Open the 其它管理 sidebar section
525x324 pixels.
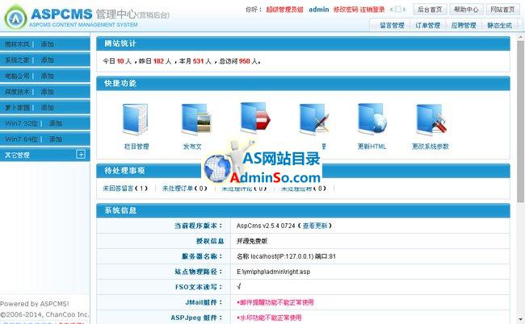[17, 155]
